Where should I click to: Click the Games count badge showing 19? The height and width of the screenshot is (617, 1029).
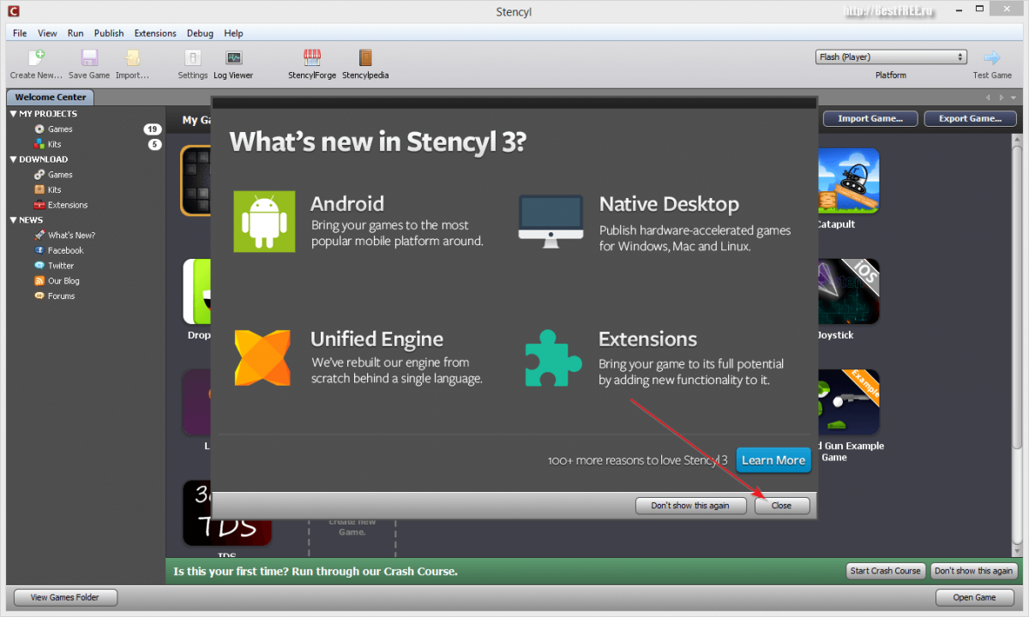tap(153, 129)
